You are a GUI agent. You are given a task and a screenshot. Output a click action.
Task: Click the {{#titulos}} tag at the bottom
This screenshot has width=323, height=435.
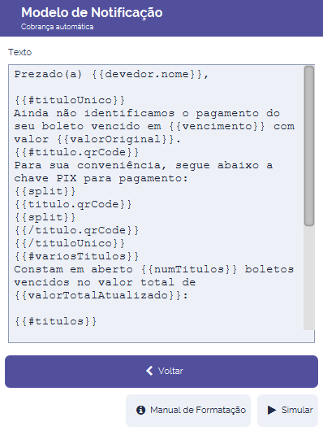point(55,321)
